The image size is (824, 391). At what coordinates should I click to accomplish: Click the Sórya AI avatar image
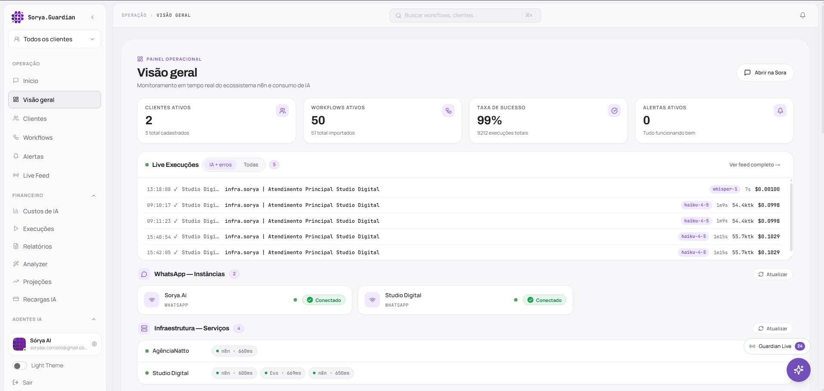pos(19,344)
